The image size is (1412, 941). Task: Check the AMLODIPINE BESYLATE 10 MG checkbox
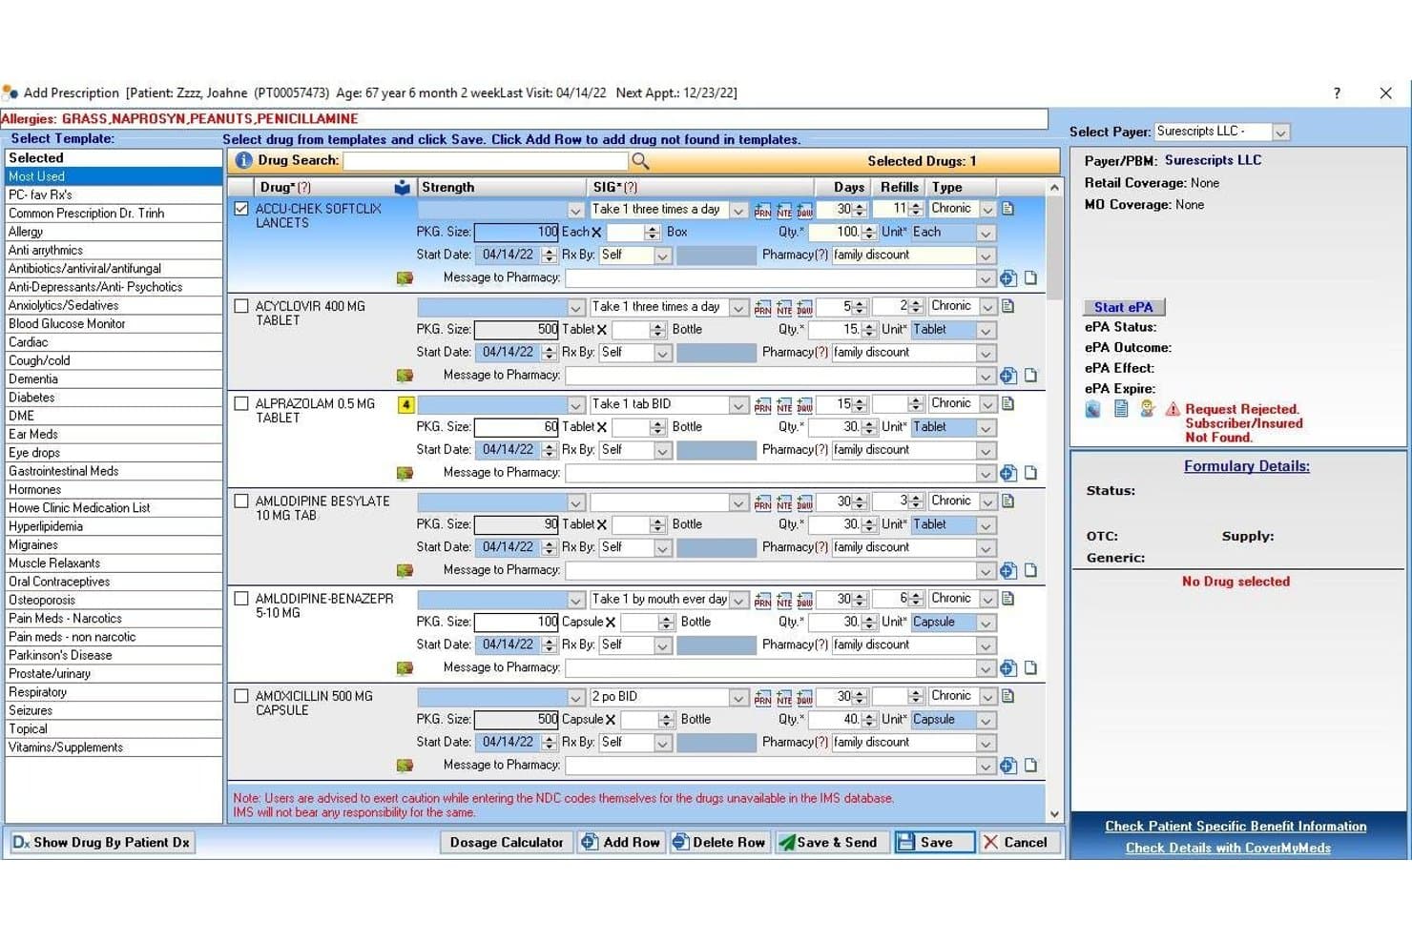click(241, 501)
